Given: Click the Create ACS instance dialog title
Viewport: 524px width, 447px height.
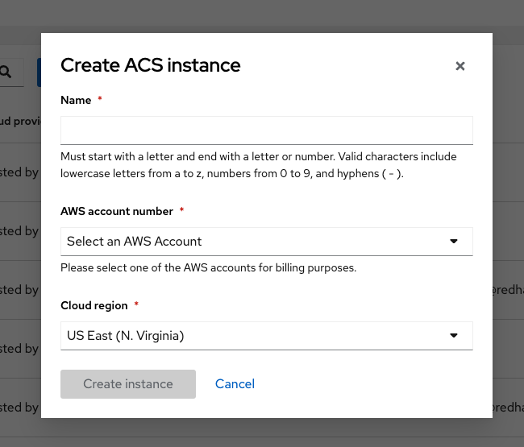Looking at the screenshot, I should tap(151, 65).
